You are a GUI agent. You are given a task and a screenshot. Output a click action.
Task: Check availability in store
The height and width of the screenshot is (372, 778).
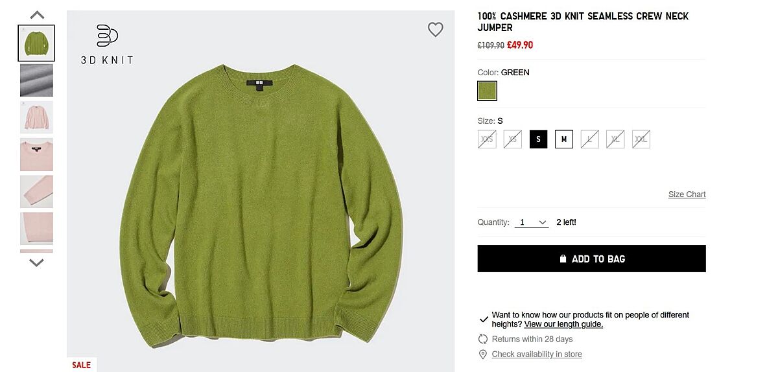click(537, 355)
